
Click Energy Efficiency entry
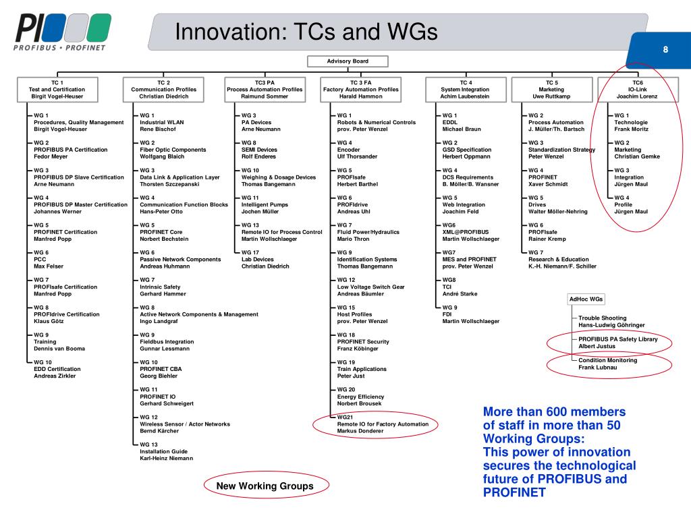click(x=360, y=397)
